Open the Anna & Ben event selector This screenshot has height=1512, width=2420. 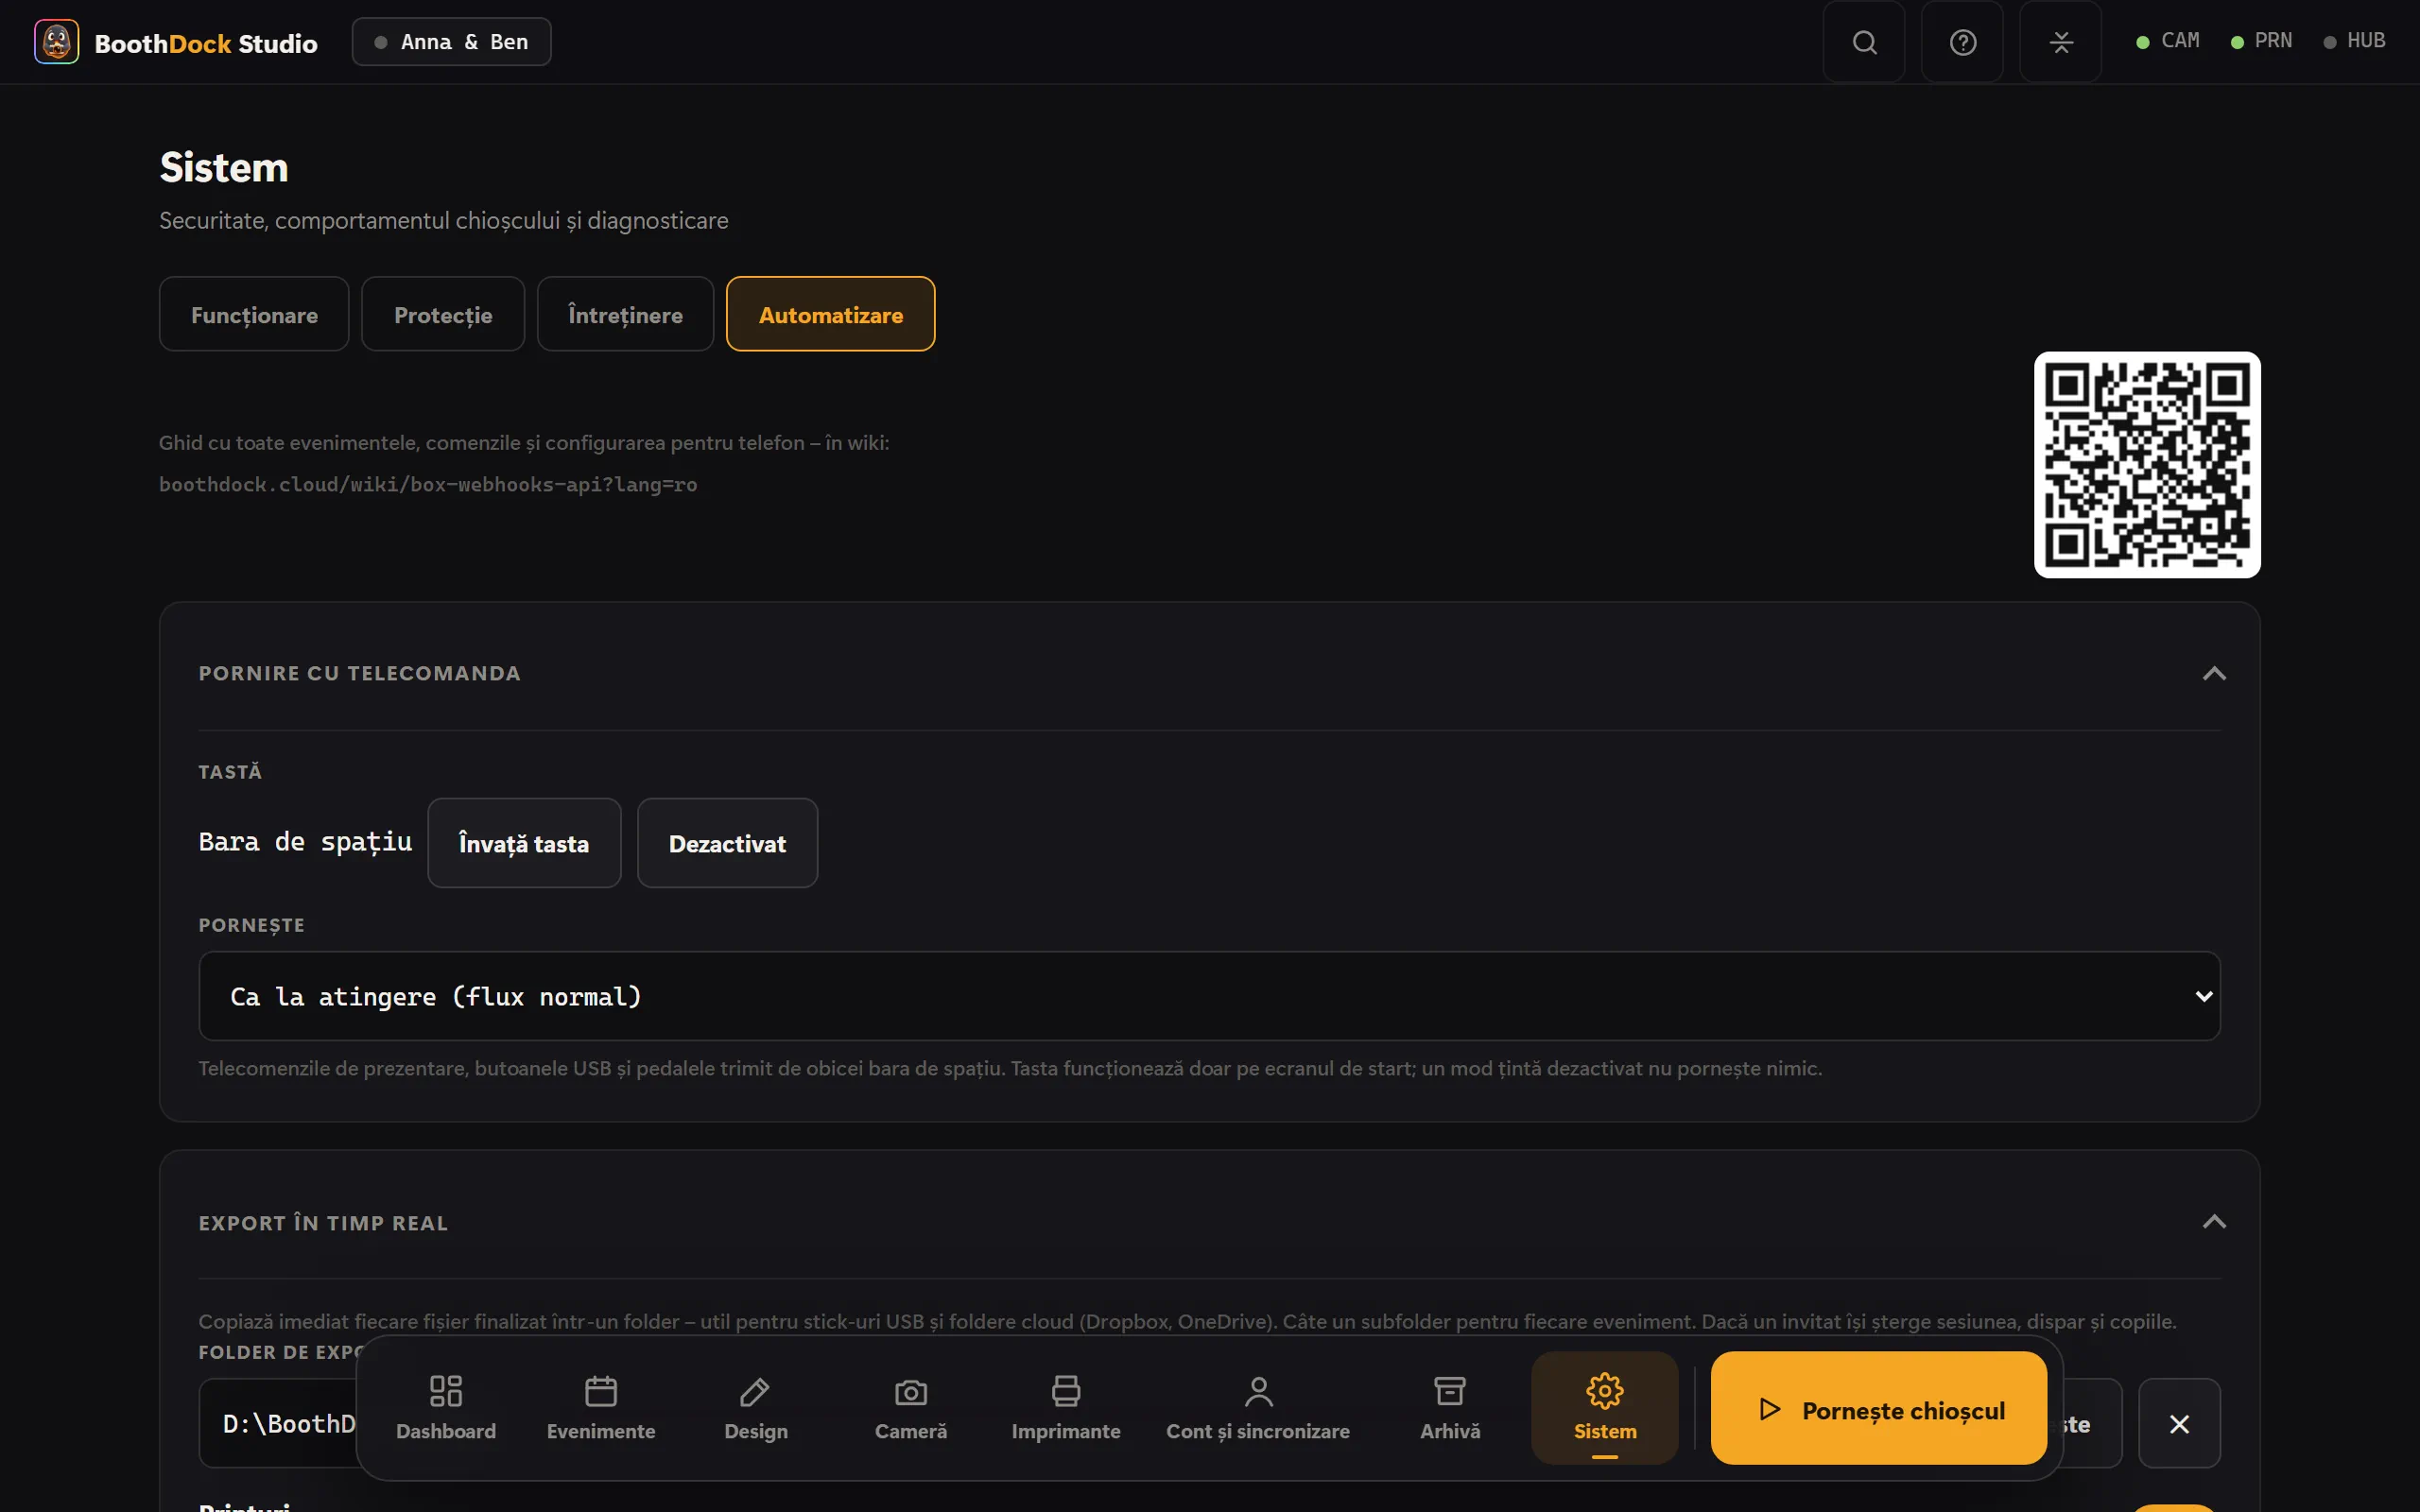click(451, 42)
